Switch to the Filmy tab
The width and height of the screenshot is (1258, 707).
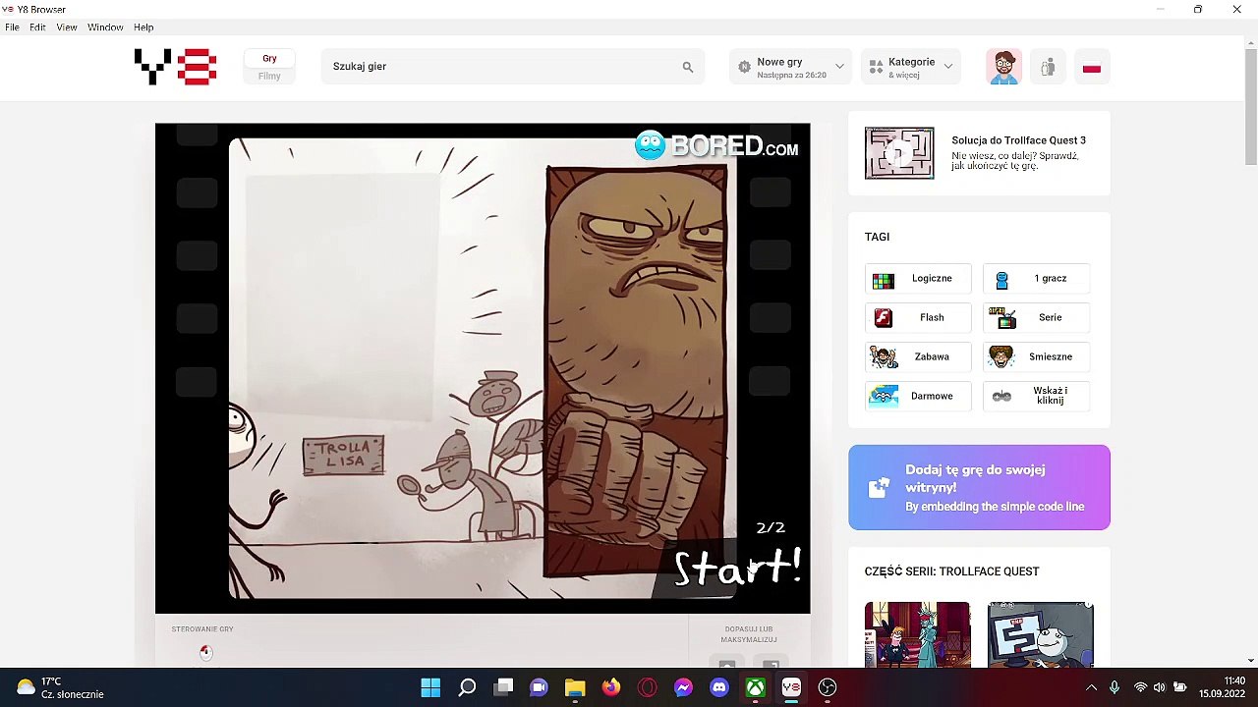269,76
